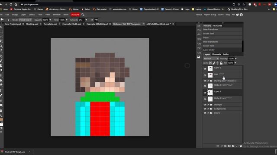Switch to the Paths tab
The width and height of the screenshot is (277, 155).
click(225, 54)
